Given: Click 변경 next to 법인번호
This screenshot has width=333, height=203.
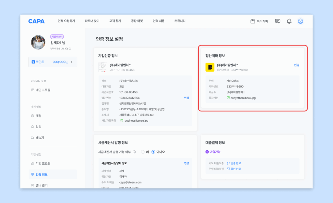Looking at the screenshot, I should pyautogui.click(x=186, y=98).
